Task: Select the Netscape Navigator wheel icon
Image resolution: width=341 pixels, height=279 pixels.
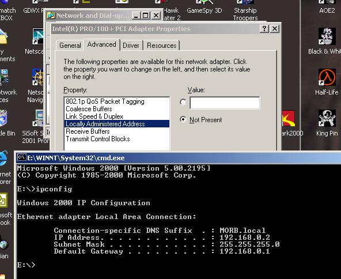Action: pyautogui.click(x=37, y=77)
